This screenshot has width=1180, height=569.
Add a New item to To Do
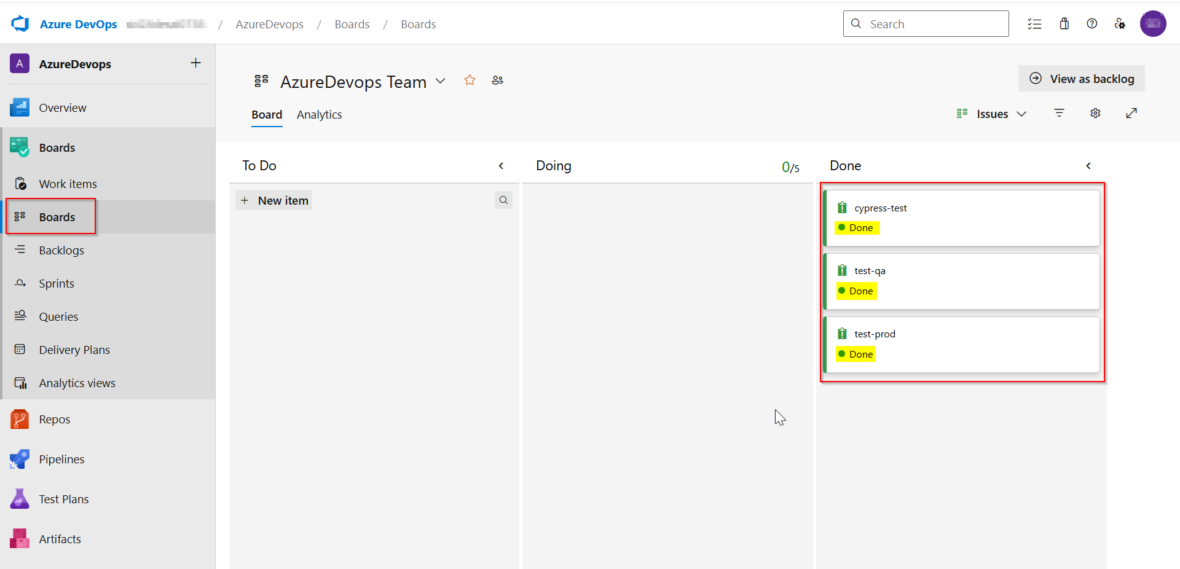click(x=274, y=200)
